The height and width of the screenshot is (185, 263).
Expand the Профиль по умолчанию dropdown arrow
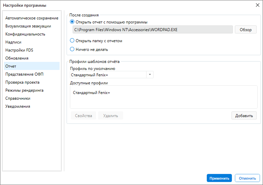coord(150,75)
